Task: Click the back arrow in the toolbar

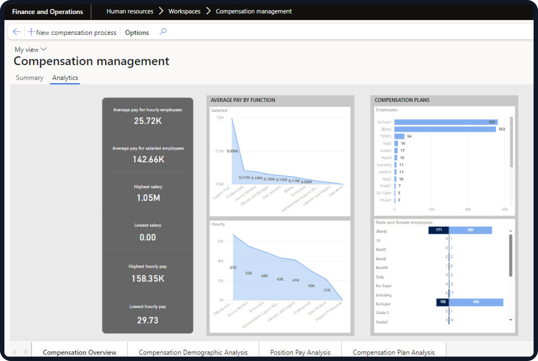Action: pos(16,32)
